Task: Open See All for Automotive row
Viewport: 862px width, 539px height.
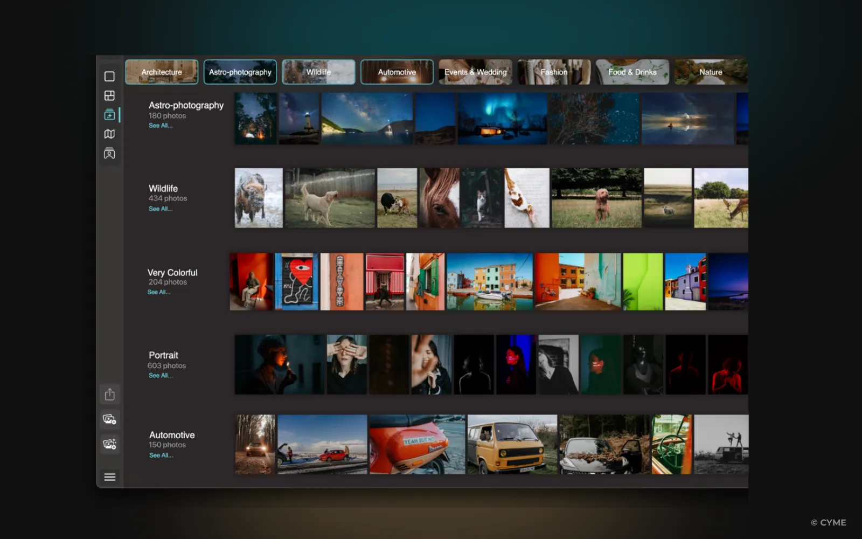Action: tap(161, 455)
